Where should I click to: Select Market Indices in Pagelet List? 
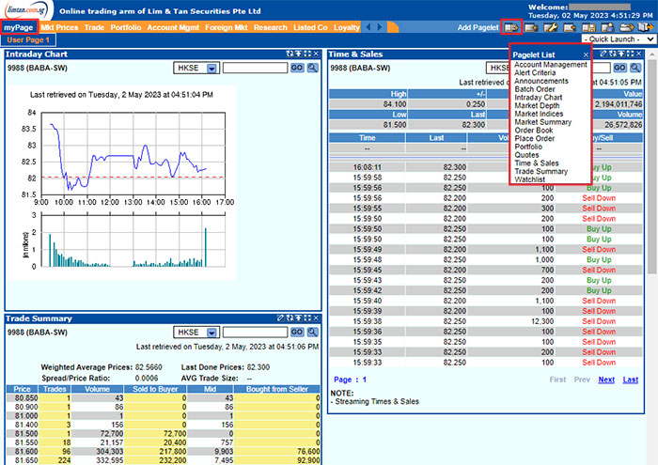pos(539,114)
